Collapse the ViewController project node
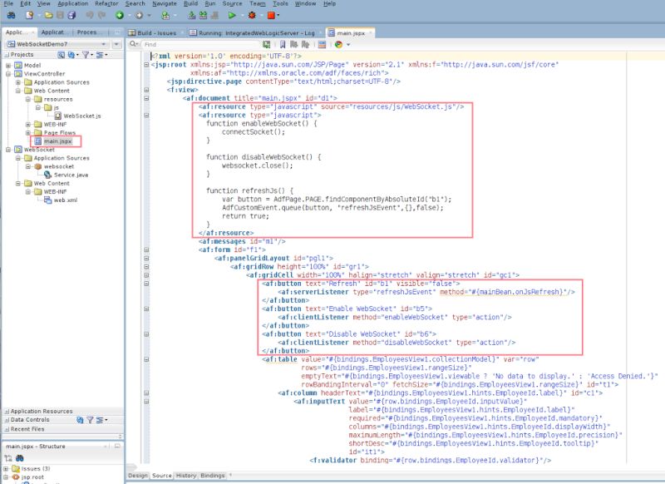The height and width of the screenshot is (484, 665). pos(8,74)
